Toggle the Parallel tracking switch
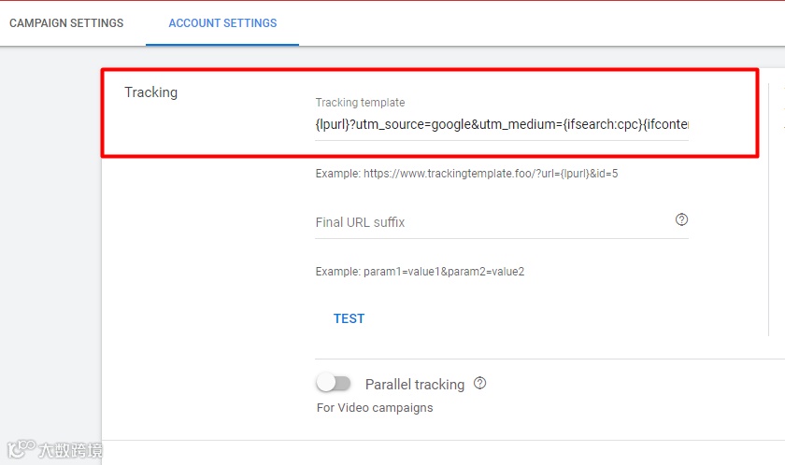This screenshot has width=785, height=465. (x=334, y=384)
